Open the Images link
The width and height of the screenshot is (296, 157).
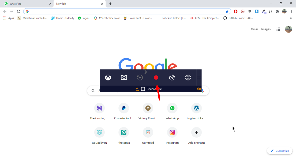pyautogui.click(x=266, y=29)
